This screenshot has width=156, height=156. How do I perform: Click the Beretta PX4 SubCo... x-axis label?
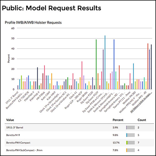click(15, 100)
